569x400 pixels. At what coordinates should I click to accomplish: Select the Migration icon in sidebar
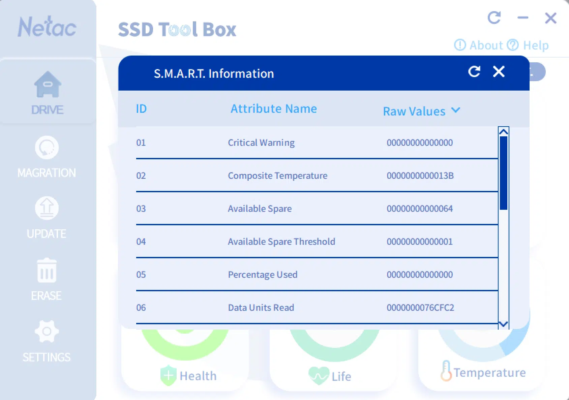pyautogui.click(x=47, y=147)
